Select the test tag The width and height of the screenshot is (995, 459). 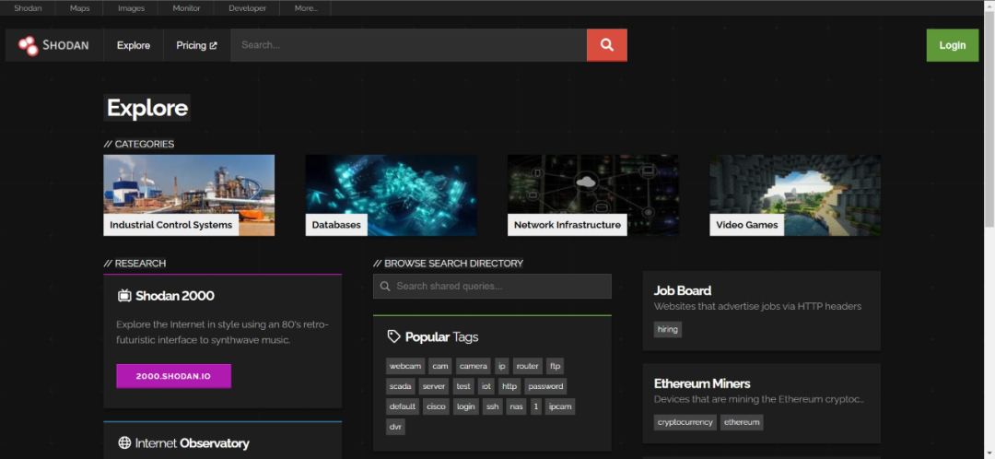[x=463, y=386]
